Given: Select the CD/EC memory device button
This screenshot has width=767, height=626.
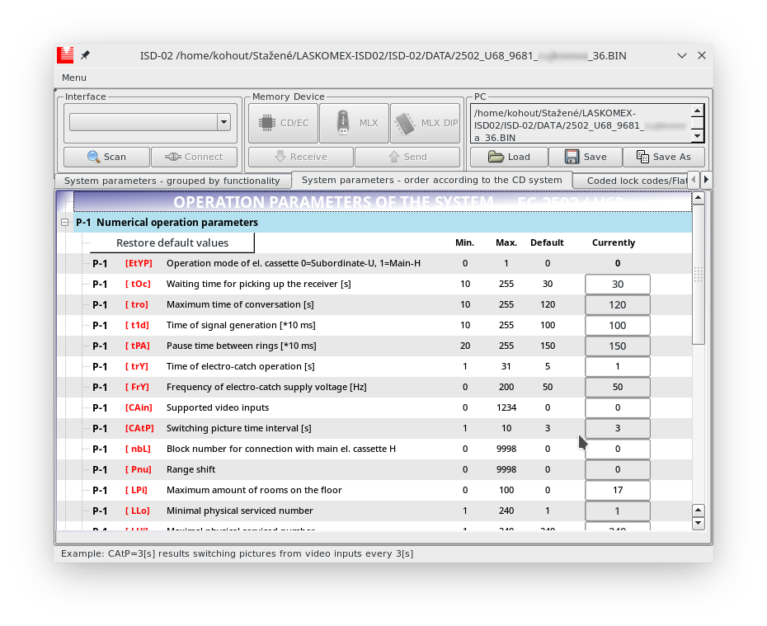Looking at the screenshot, I should point(283,123).
